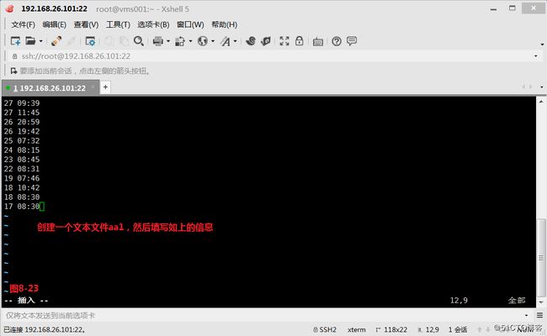
Task: Expand the globe Encoding dropdown arrow
Action: click(x=213, y=41)
